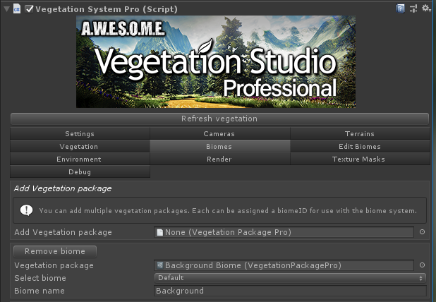Click the Biome name field containing Background
This screenshot has height=302, width=436.
(290, 291)
